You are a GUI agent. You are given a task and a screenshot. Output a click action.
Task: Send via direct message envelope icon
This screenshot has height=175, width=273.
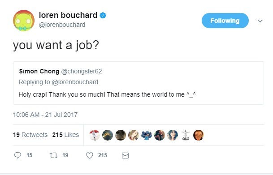pos(125,155)
